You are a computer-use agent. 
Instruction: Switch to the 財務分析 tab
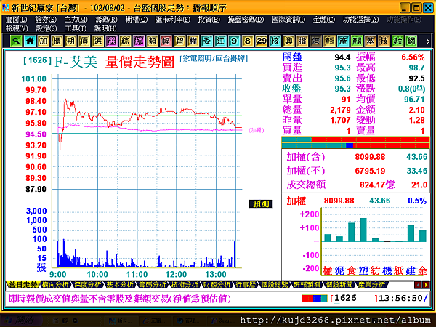tap(217, 285)
